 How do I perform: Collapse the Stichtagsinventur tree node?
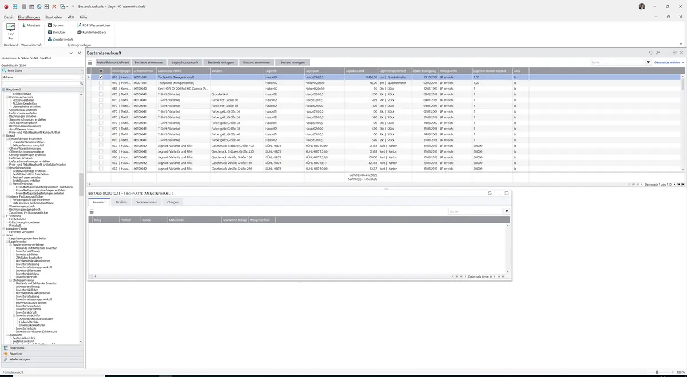[11, 280]
